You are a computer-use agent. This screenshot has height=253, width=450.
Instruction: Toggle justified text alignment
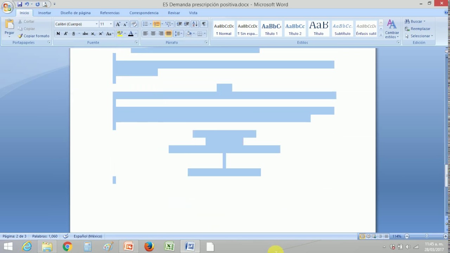click(x=168, y=34)
